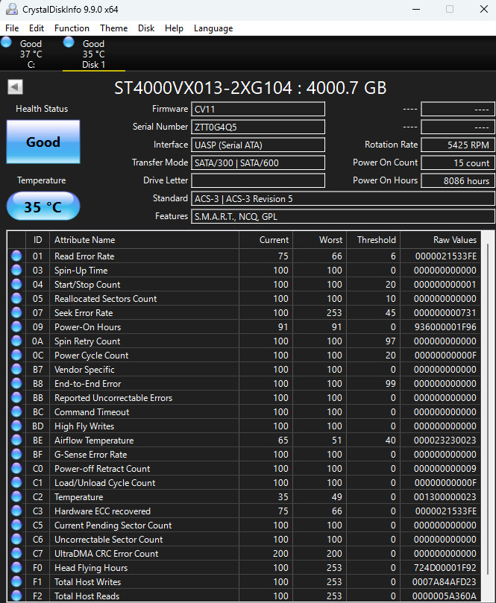
Task: Click status orb for Current Pending Sector Count row
Action: coord(16,525)
